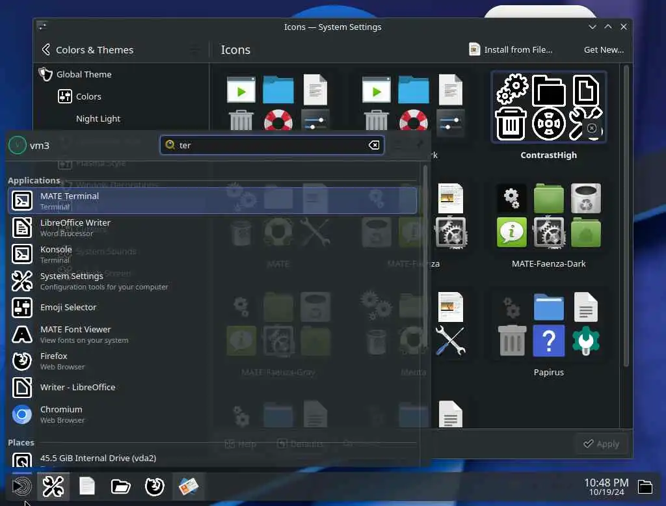Screen dimensions: 666x506
Task: Focus the launcher search field
Action: click(272, 145)
